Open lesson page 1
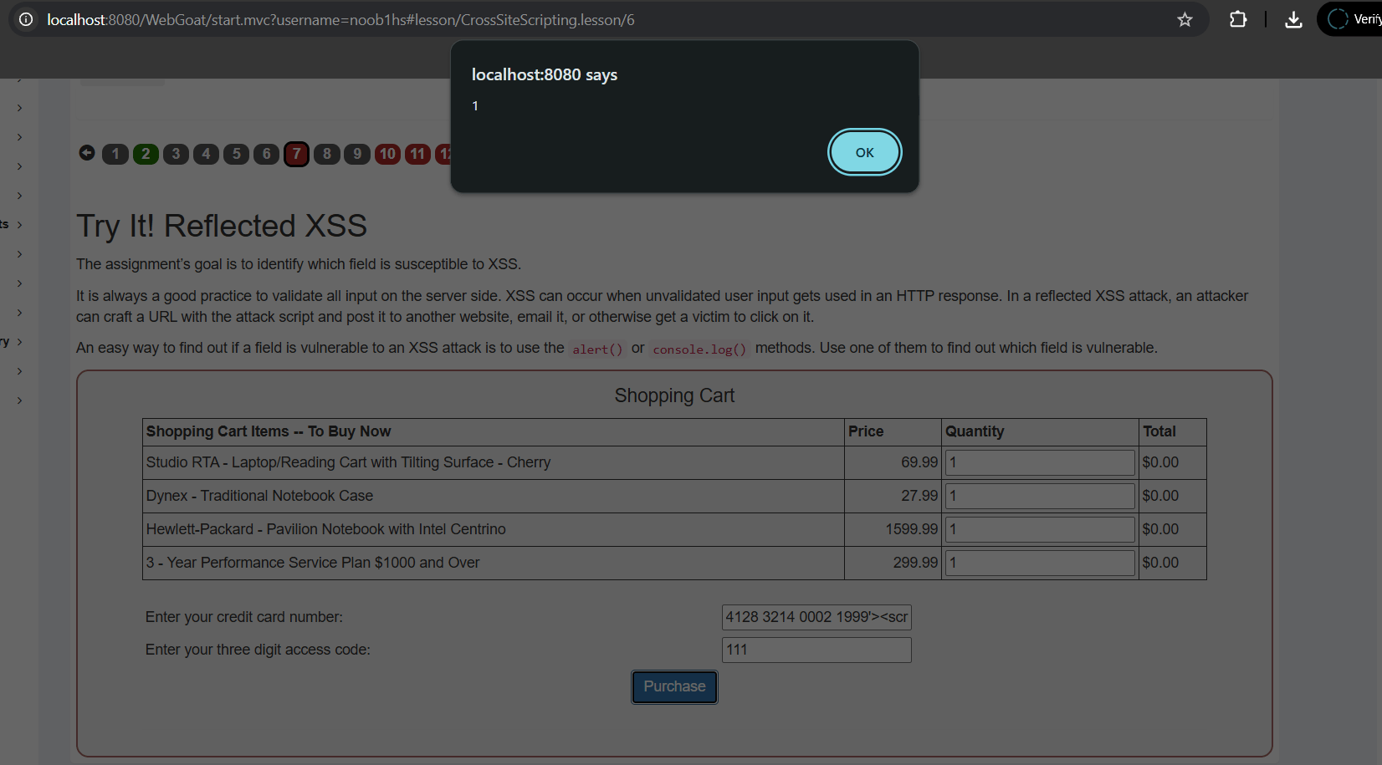 115,154
